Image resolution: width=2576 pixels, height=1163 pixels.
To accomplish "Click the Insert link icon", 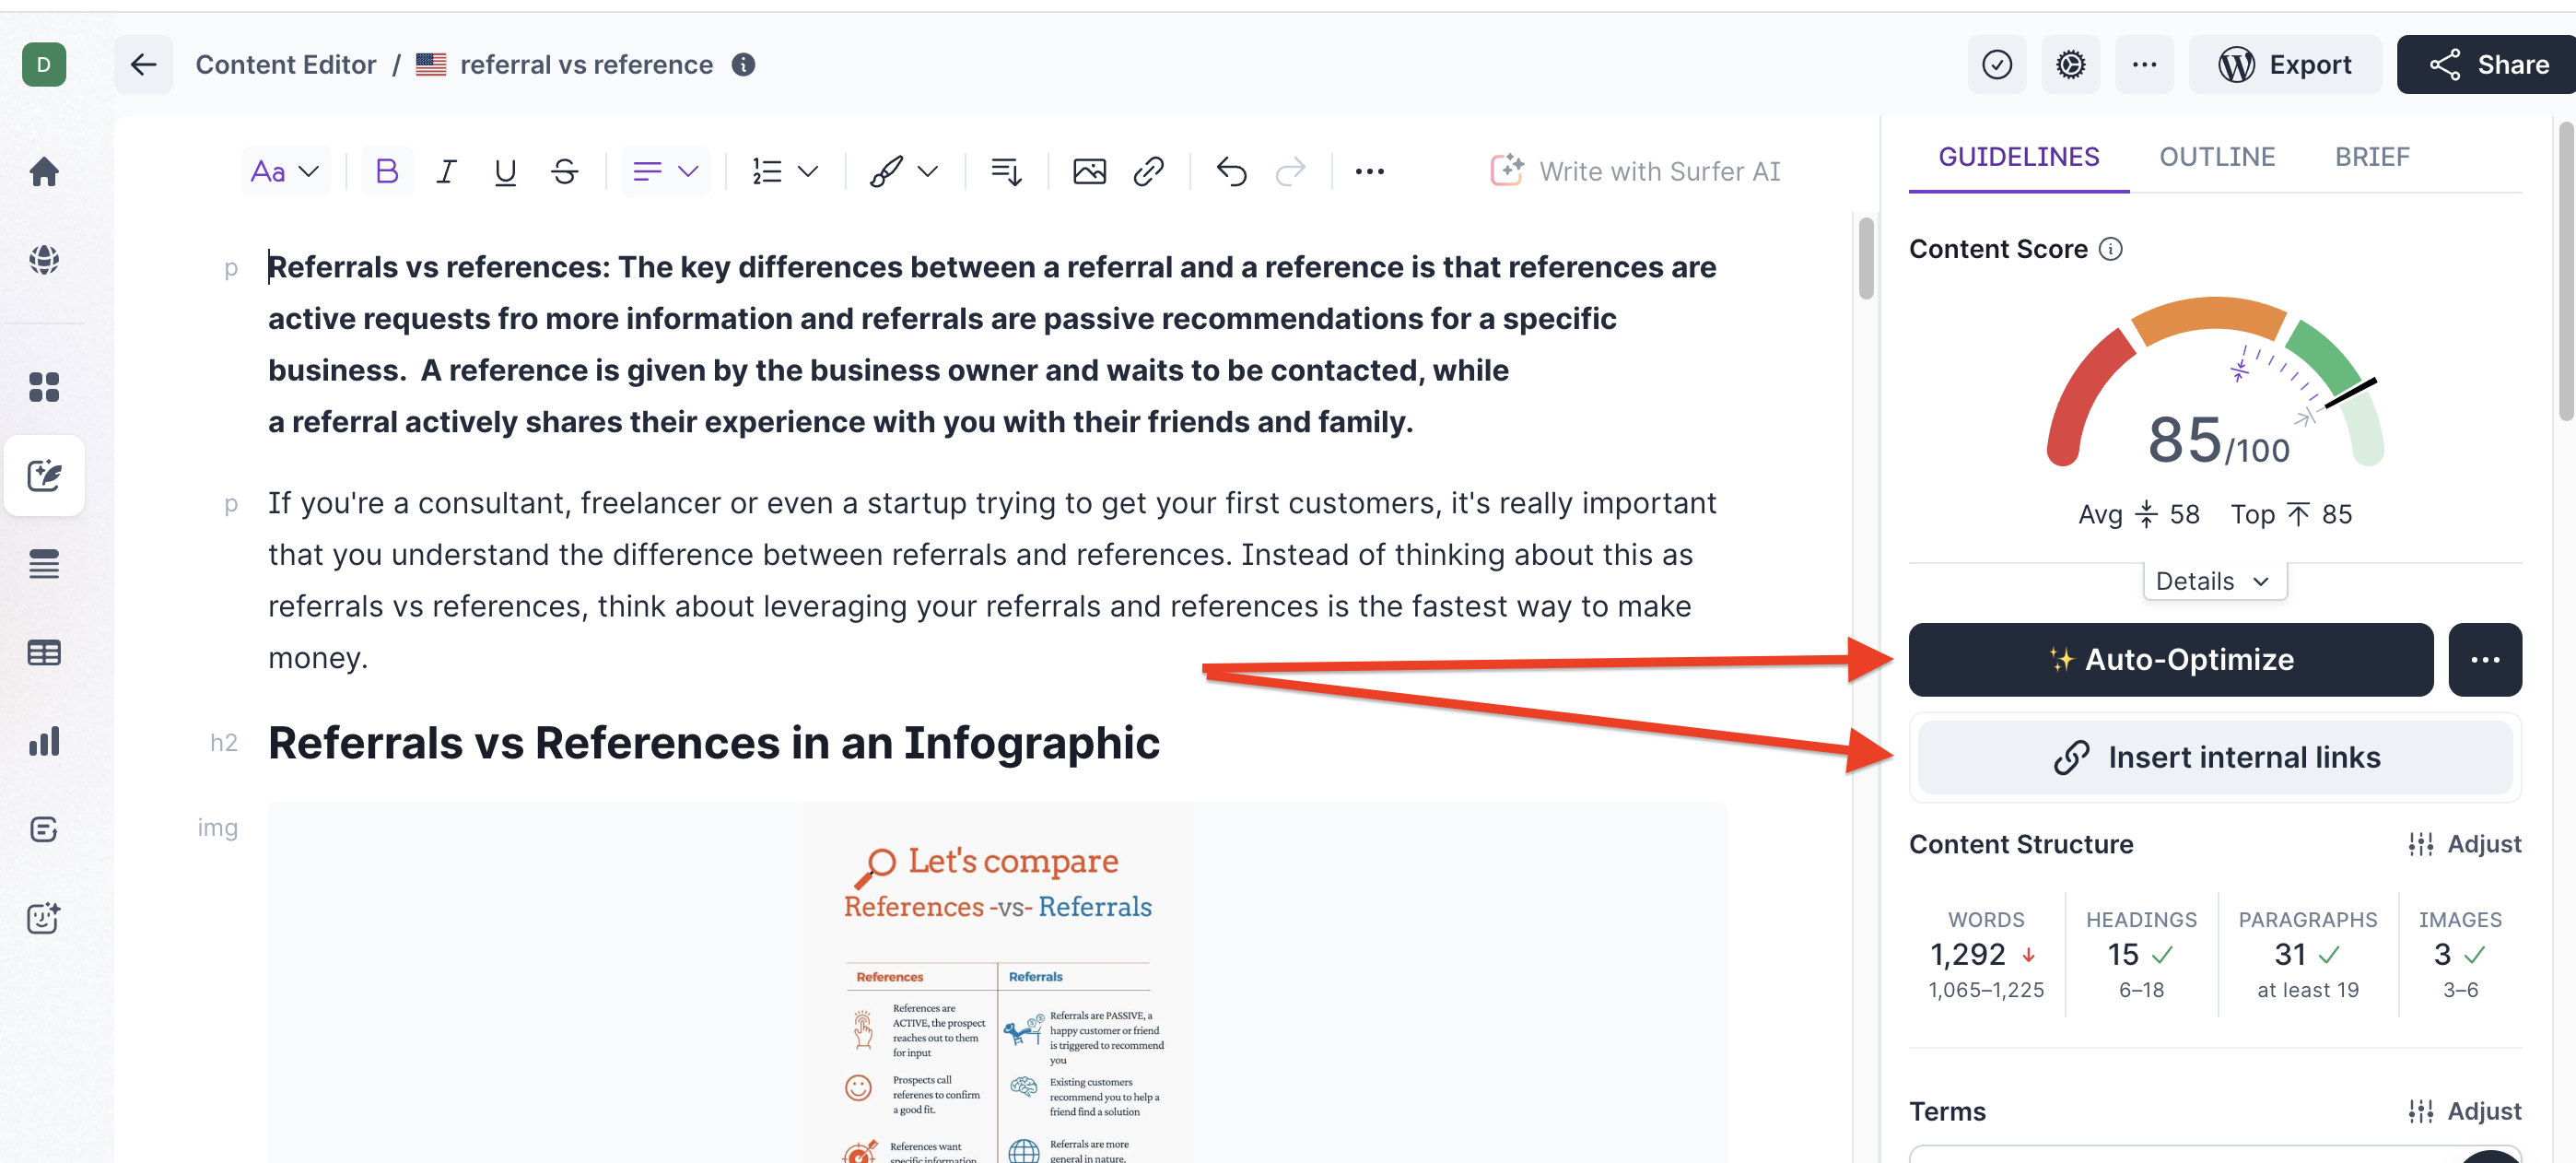I will coord(1148,170).
